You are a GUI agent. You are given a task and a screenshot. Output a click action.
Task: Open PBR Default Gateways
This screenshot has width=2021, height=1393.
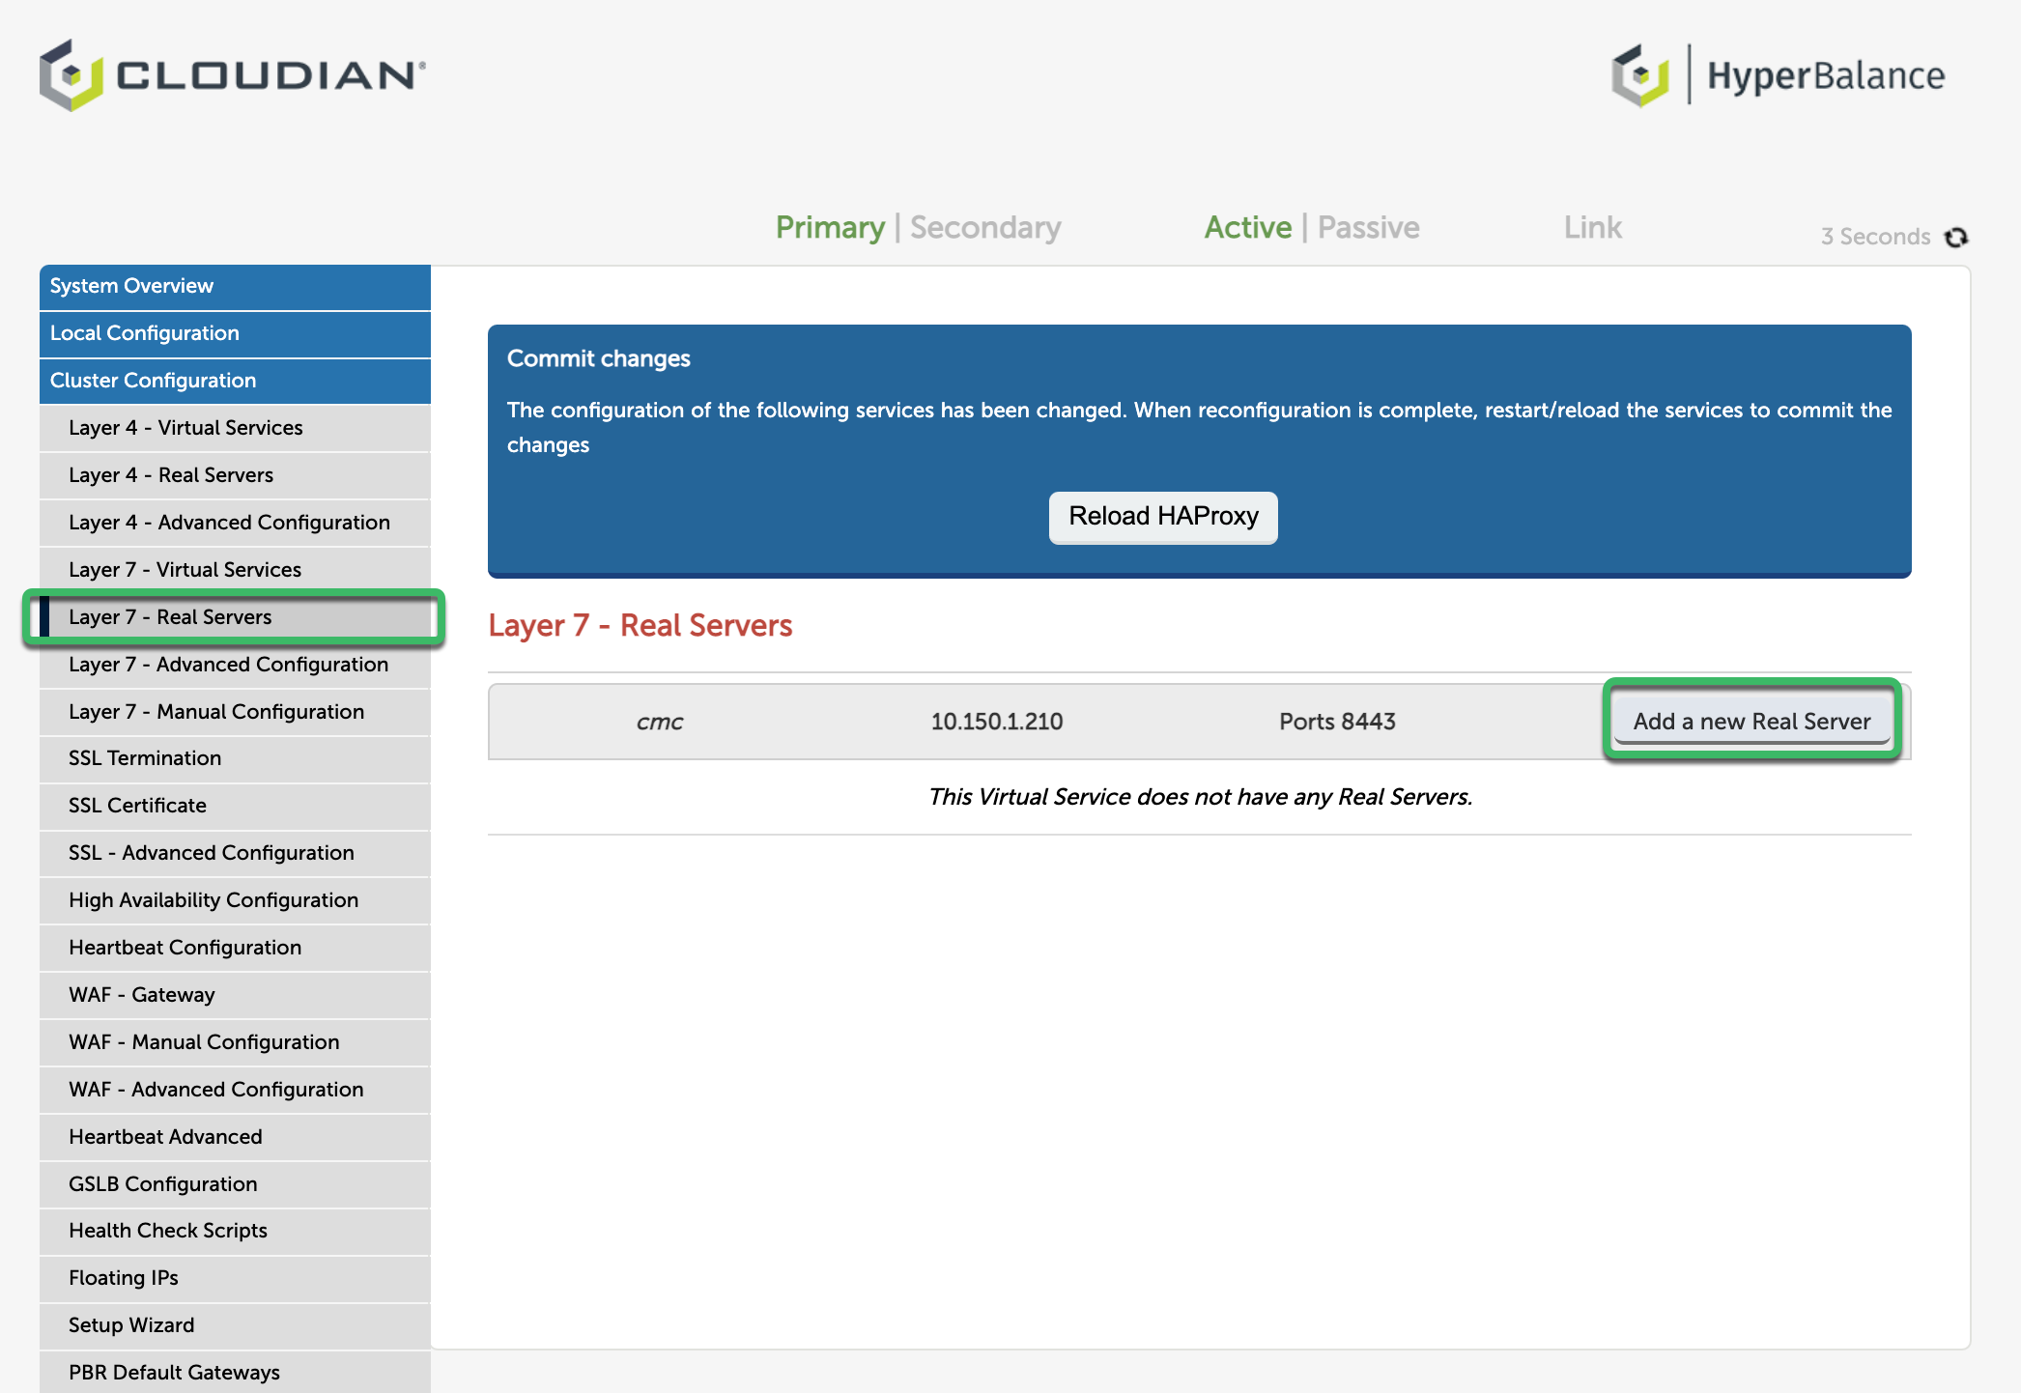[235, 1372]
